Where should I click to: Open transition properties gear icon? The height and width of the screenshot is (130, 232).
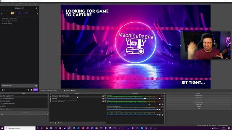tap(47, 114)
